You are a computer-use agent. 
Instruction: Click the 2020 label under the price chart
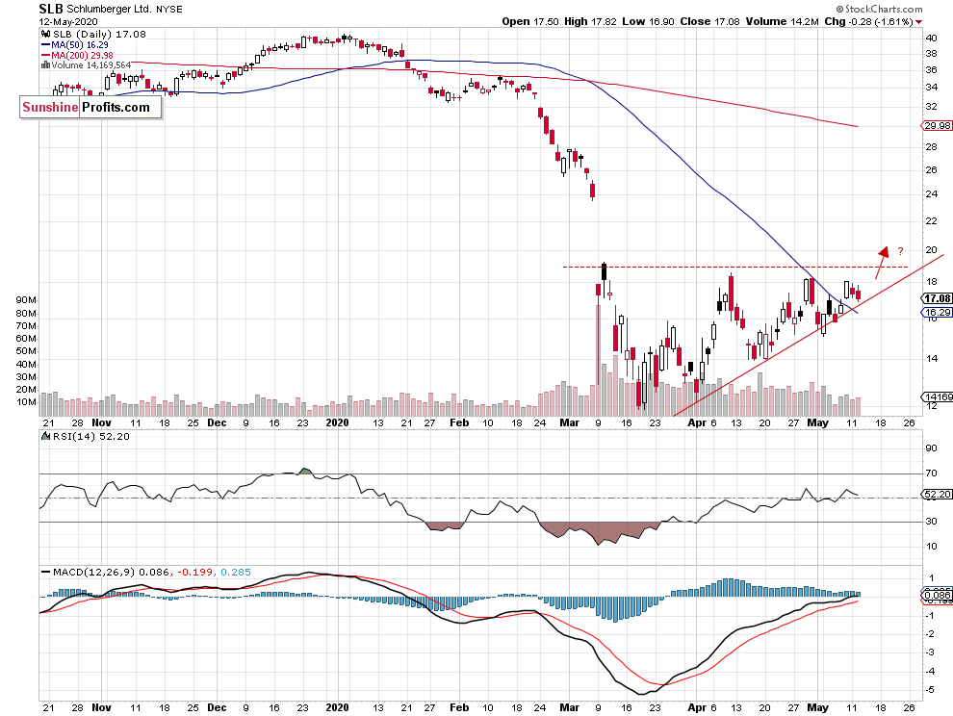point(337,422)
